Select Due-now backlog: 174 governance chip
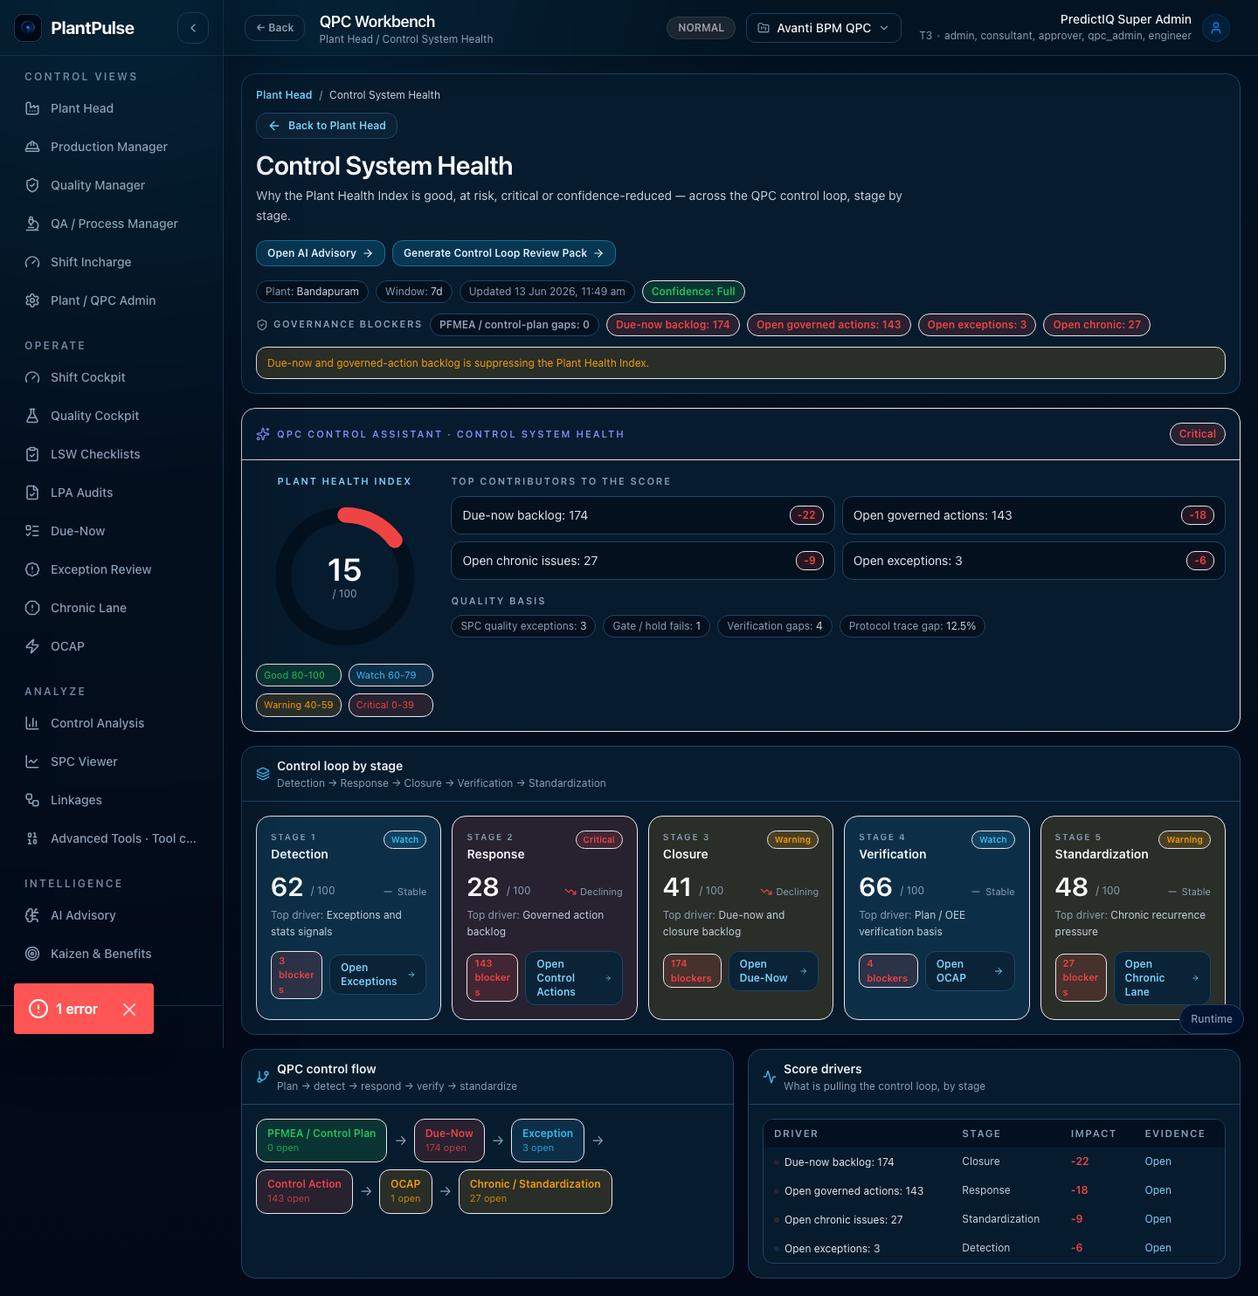 [x=673, y=325]
